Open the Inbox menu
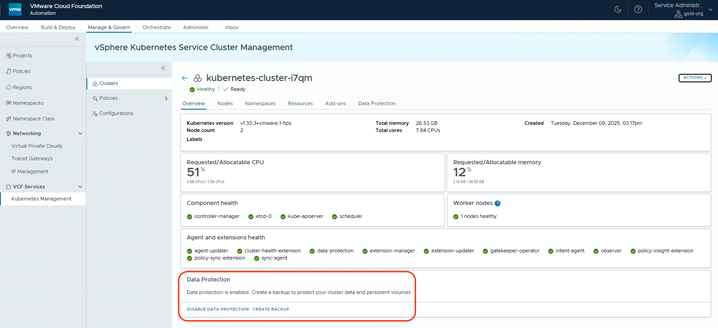The height and width of the screenshot is (328, 718). [x=232, y=27]
